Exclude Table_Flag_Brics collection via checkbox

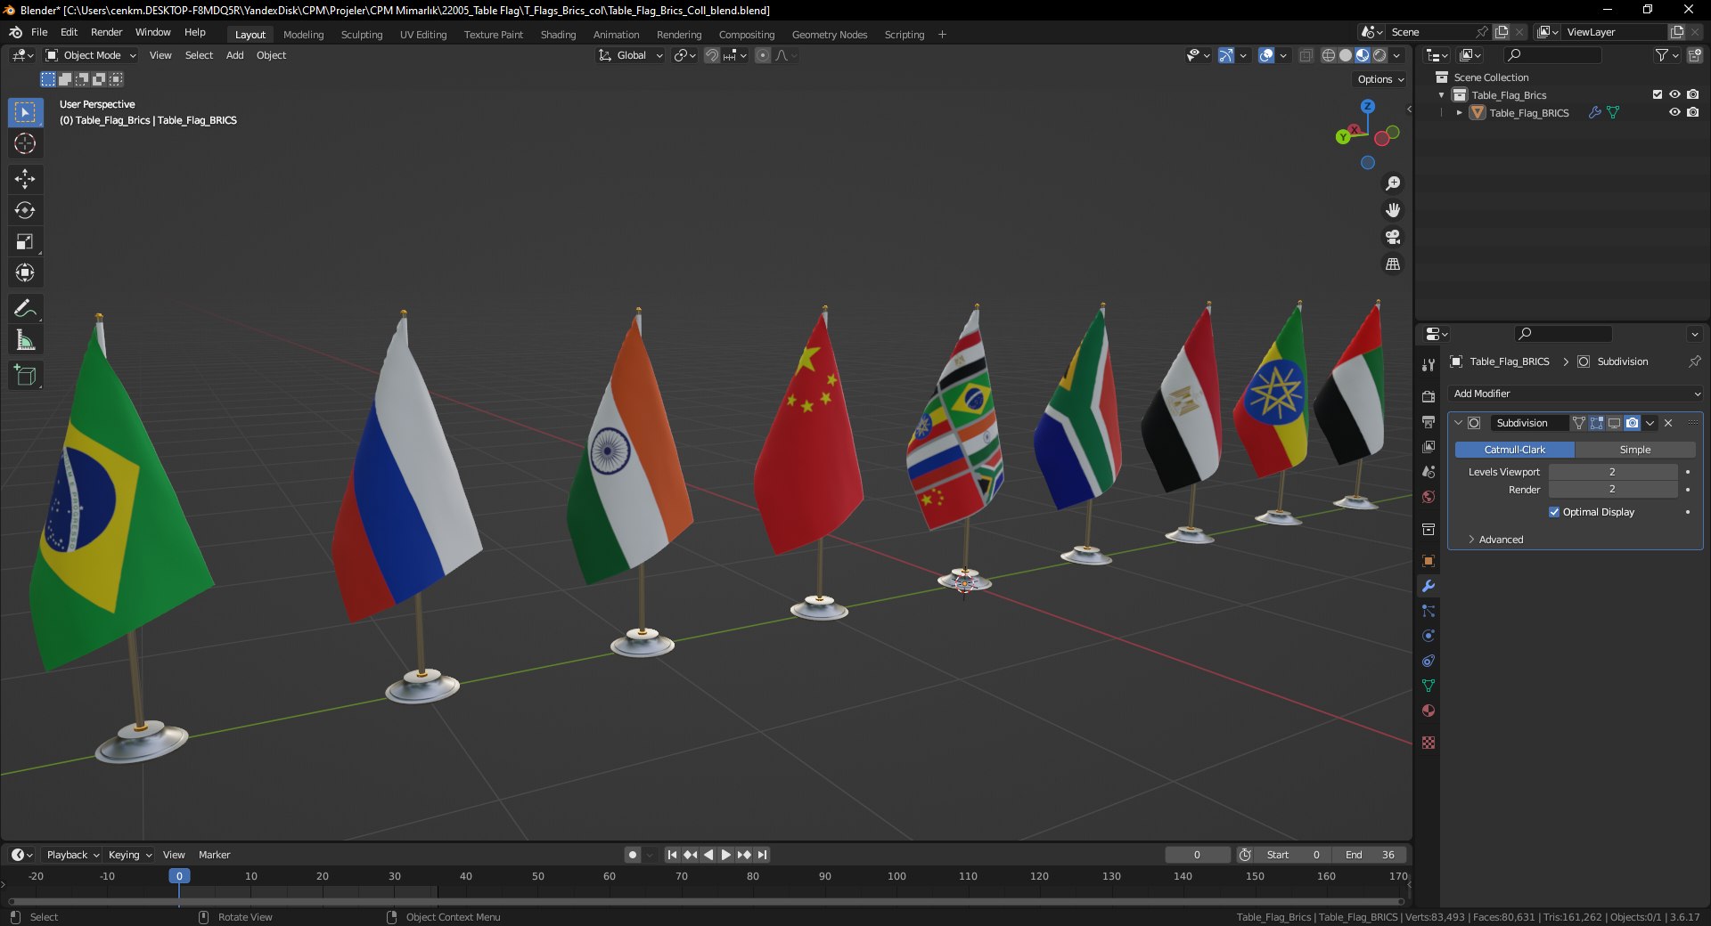1658,94
